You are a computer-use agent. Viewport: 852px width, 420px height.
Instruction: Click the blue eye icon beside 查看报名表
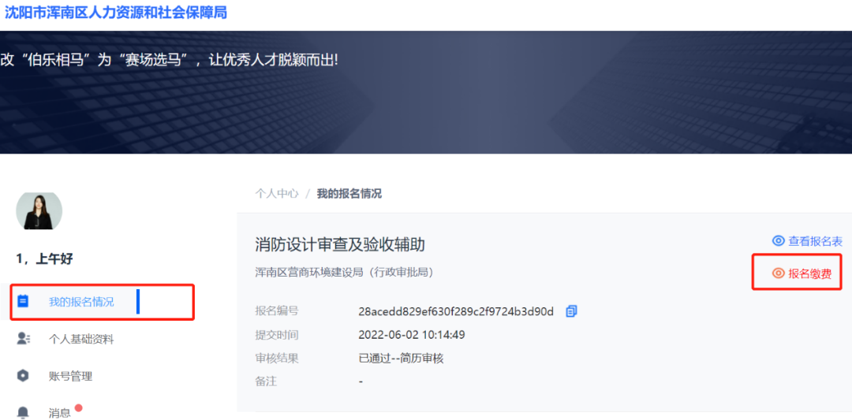coord(778,241)
